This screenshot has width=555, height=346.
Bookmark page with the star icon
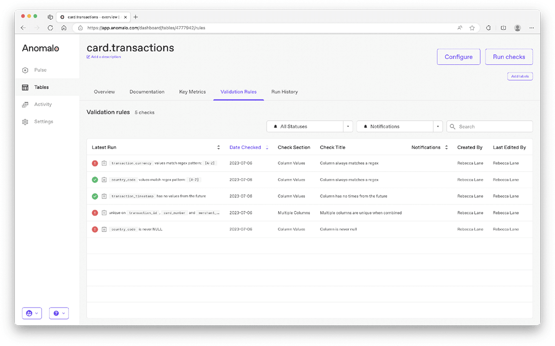[472, 28]
